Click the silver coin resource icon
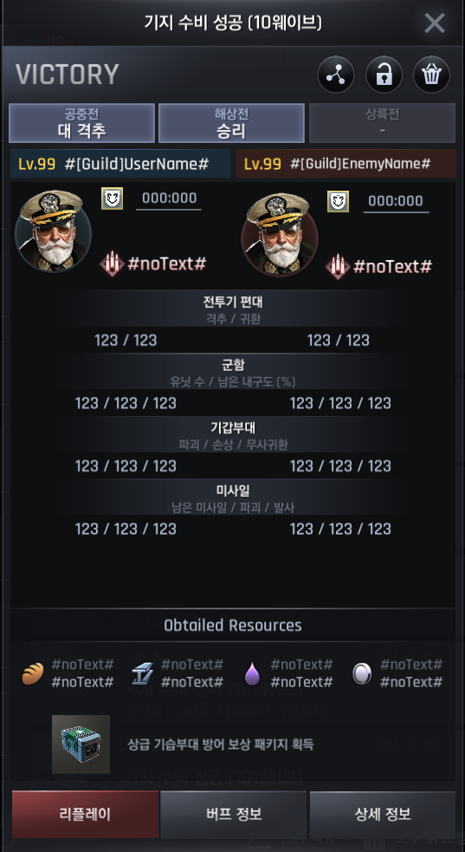 tap(362, 673)
